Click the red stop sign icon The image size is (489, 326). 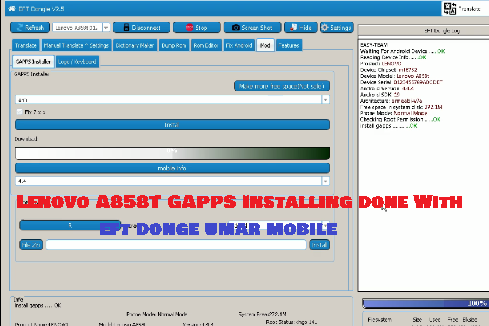190,28
